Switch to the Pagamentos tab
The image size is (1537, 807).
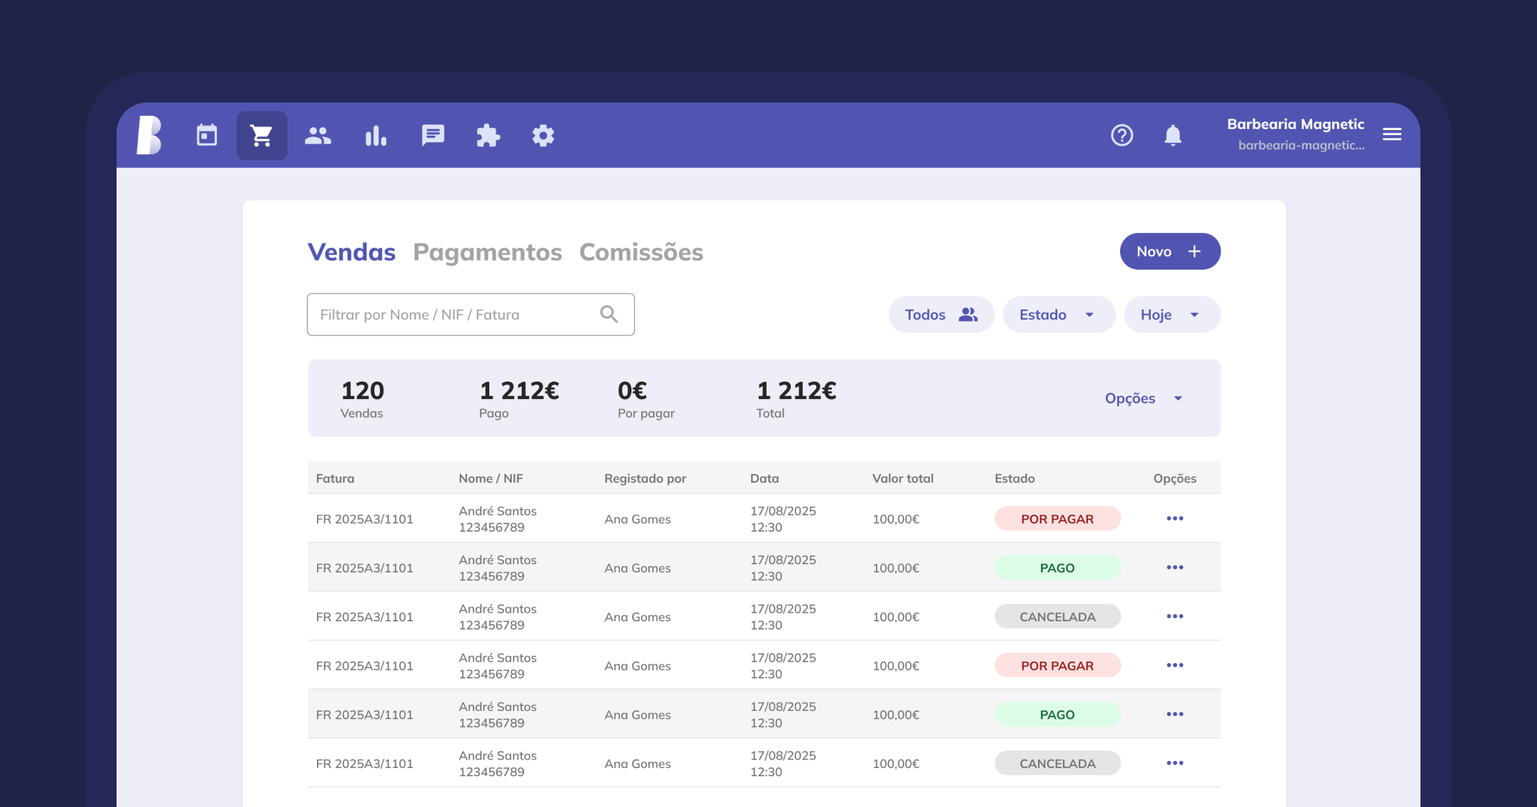pyautogui.click(x=487, y=252)
